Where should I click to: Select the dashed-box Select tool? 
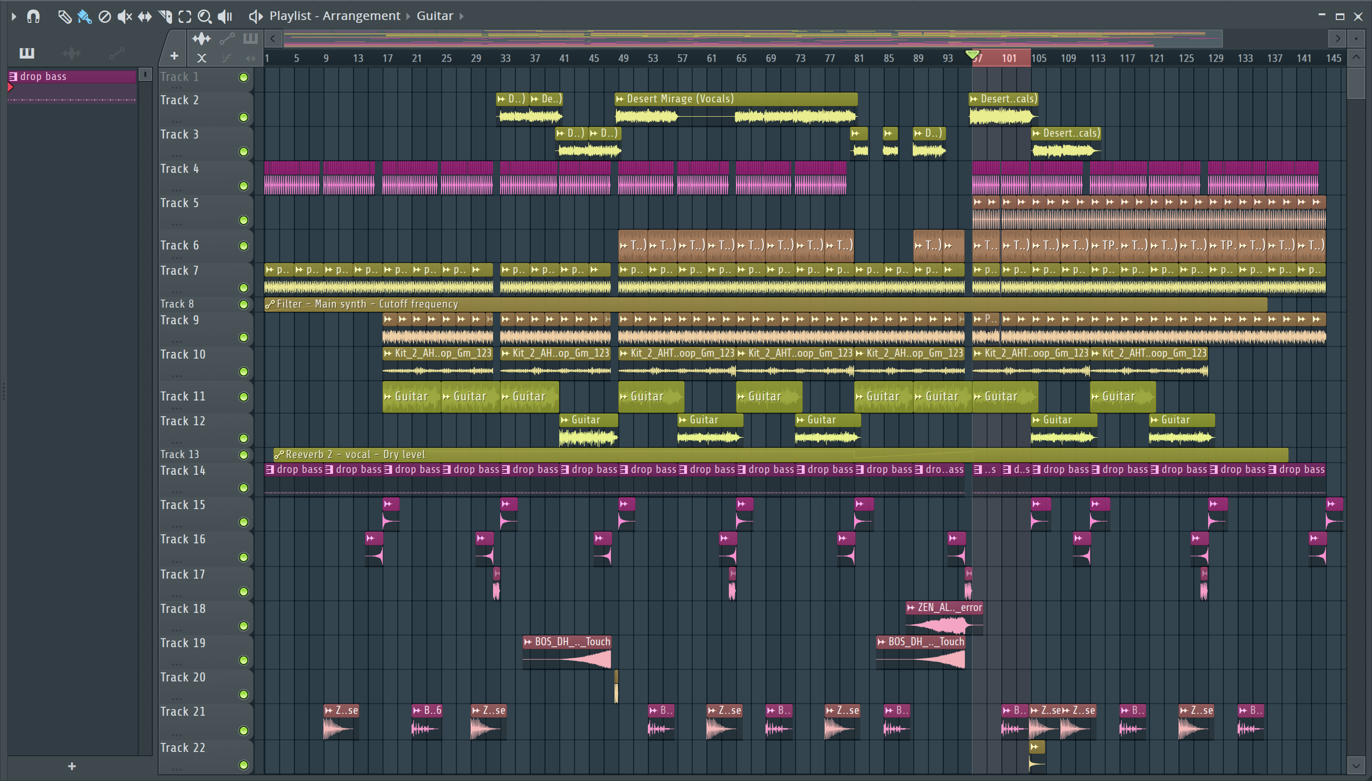point(184,17)
